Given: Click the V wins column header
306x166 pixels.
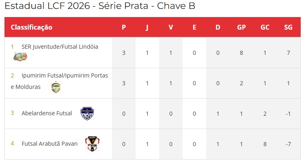Looking at the screenshot, I should (171, 27).
